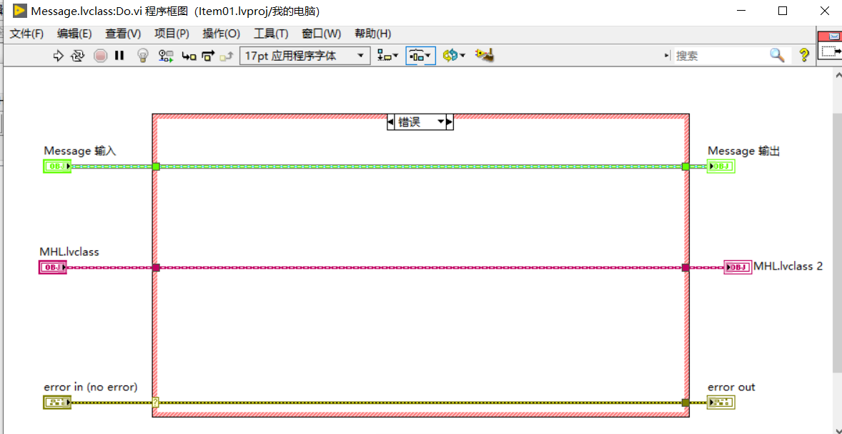Click the search magnifier icon
This screenshot has height=434, width=842.
point(777,55)
